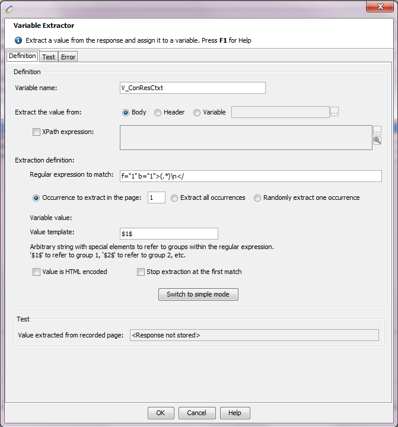398x427 pixels.
Task: Select the Header radio button
Action: pos(158,113)
